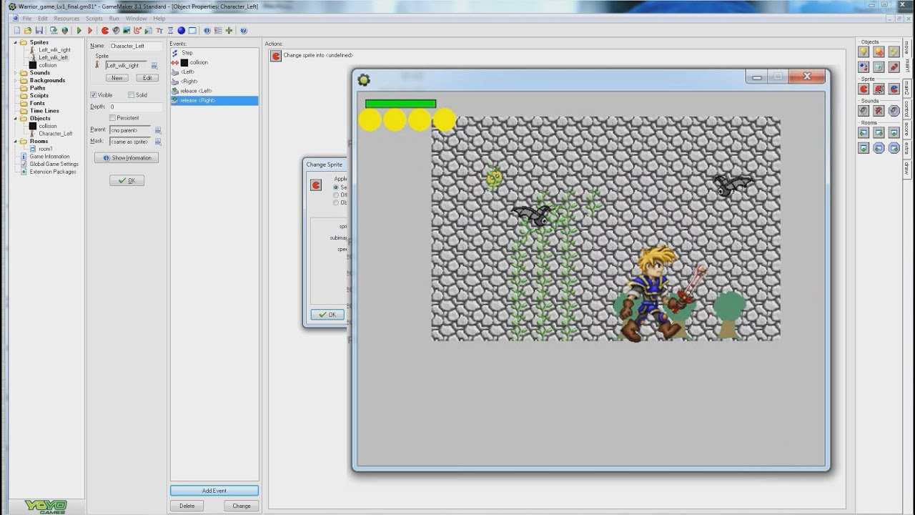Click the object Name input field
Viewport: 915px width, 515px height.
click(x=135, y=46)
